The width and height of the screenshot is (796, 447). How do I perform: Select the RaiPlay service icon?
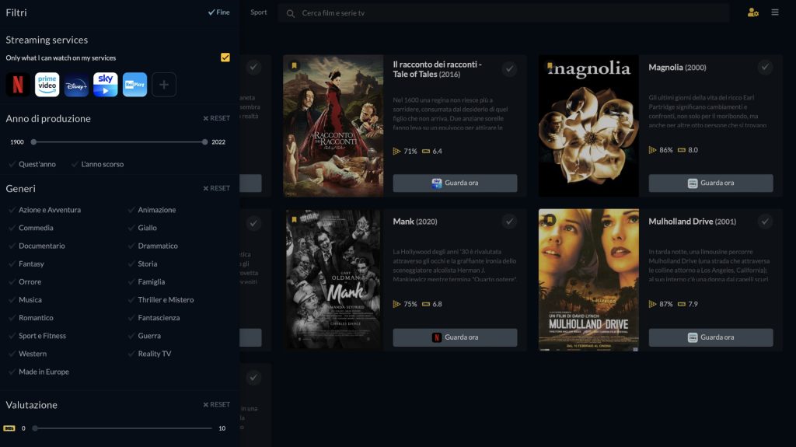tap(134, 84)
